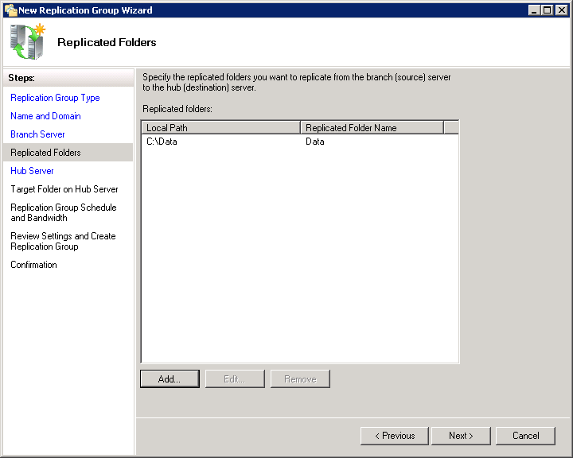This screenshot has height=458, width=573.
Task: Select the Replicated Folders step entry
Action: [x=68, y=153]
